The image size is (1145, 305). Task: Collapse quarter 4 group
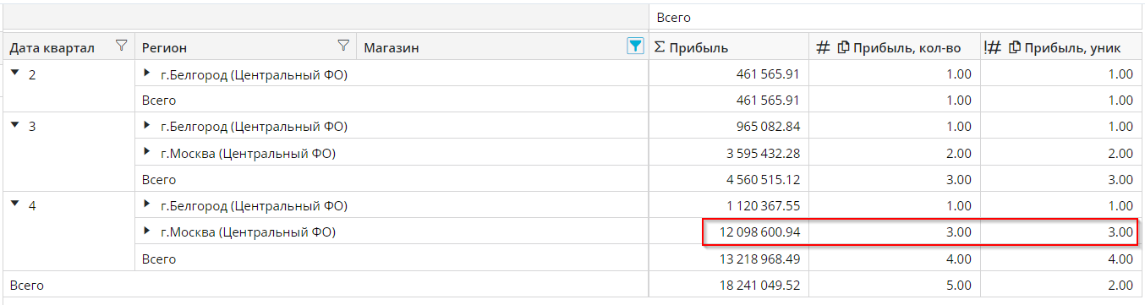[15, 205]
